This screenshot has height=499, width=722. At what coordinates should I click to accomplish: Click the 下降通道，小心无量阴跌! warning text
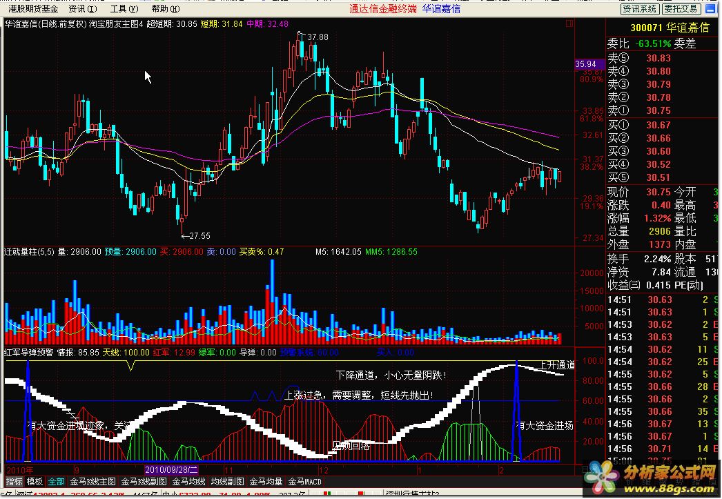pyautogui.click(x=391, y=375)
